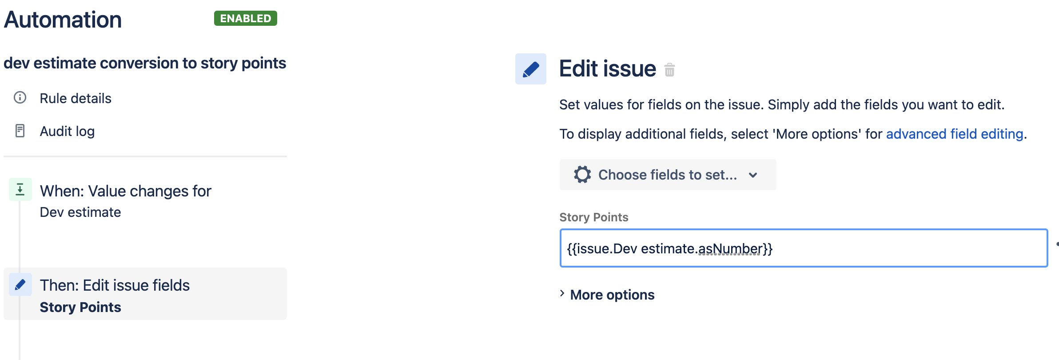
Task: Click into the Story Points input field
Action: click(804, 248)
